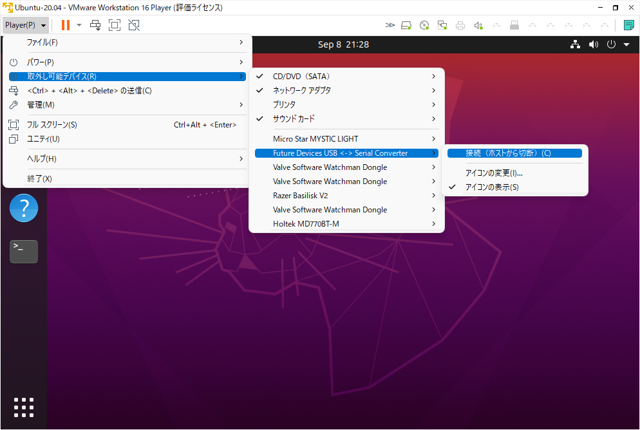Expand the Ubuntu system menu chevron

(626, 44)
